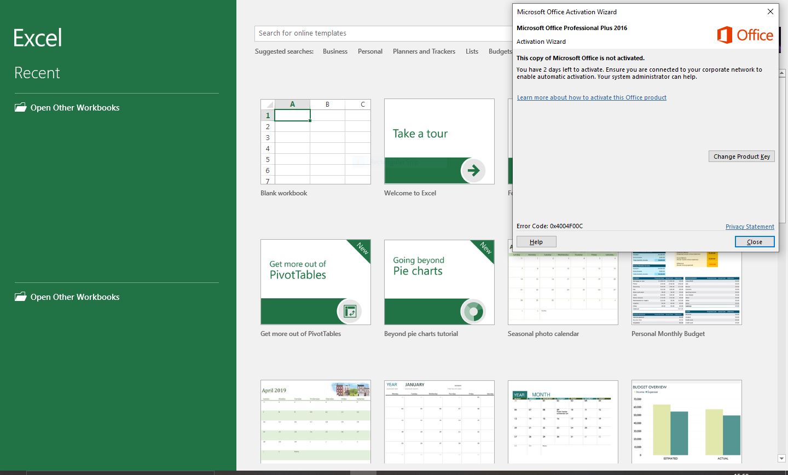Close the Activation Wizard with X

click(770, 11)
